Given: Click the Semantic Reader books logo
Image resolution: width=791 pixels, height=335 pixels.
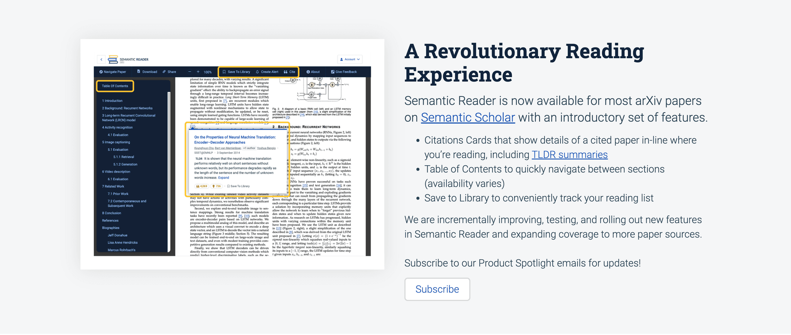Looking at the screenshot, I should (x=112, y=59).
